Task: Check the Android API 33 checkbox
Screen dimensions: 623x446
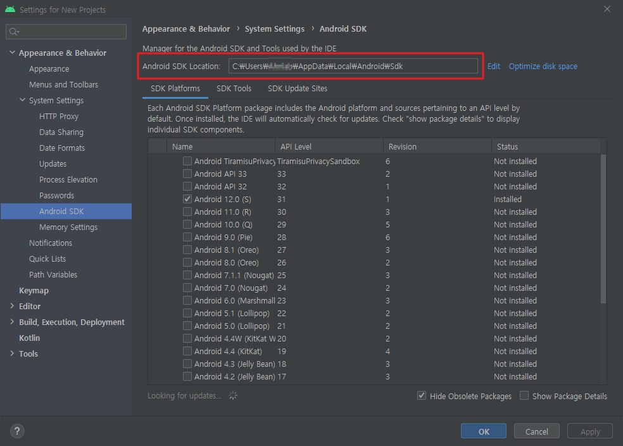Action: point(187,174)
